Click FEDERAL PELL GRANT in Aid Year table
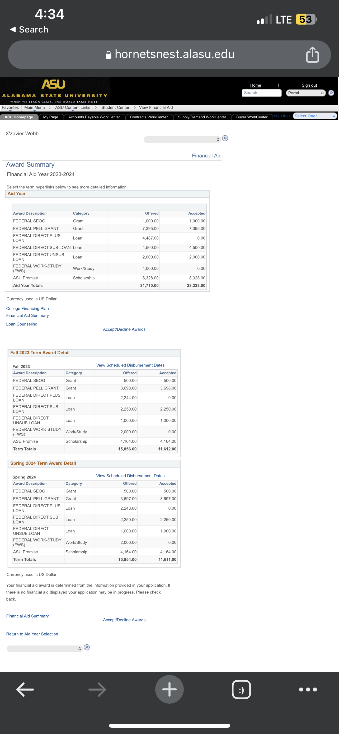The width and height of the screenshot is (339, 734). pyautogui.click(x=36, y=229)
